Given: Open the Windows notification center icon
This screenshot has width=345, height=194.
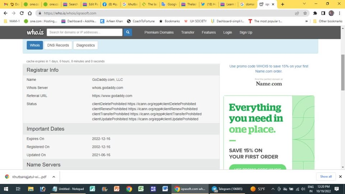Looking at the screenshot, I should point(337,189).
